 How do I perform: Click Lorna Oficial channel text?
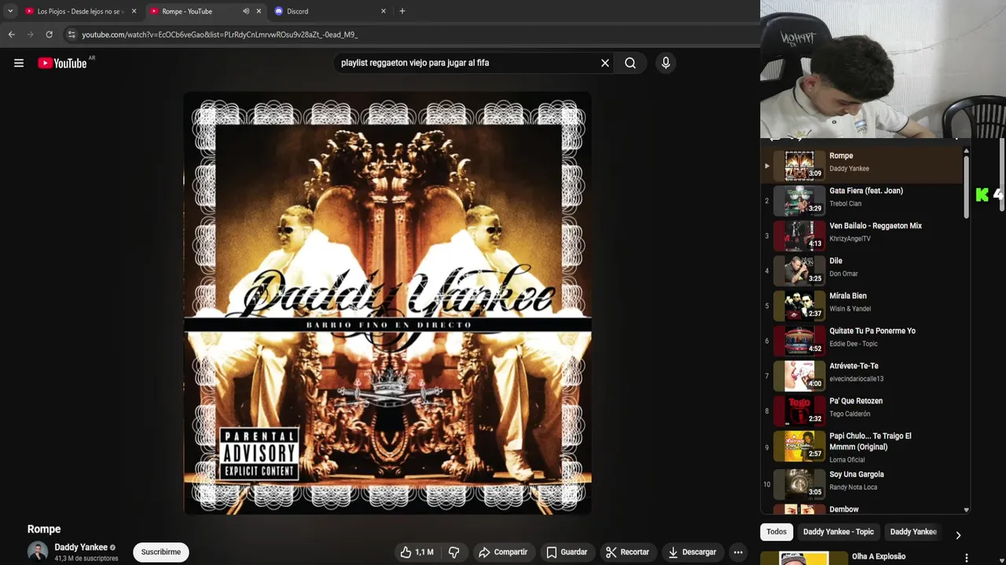(846, 460)
